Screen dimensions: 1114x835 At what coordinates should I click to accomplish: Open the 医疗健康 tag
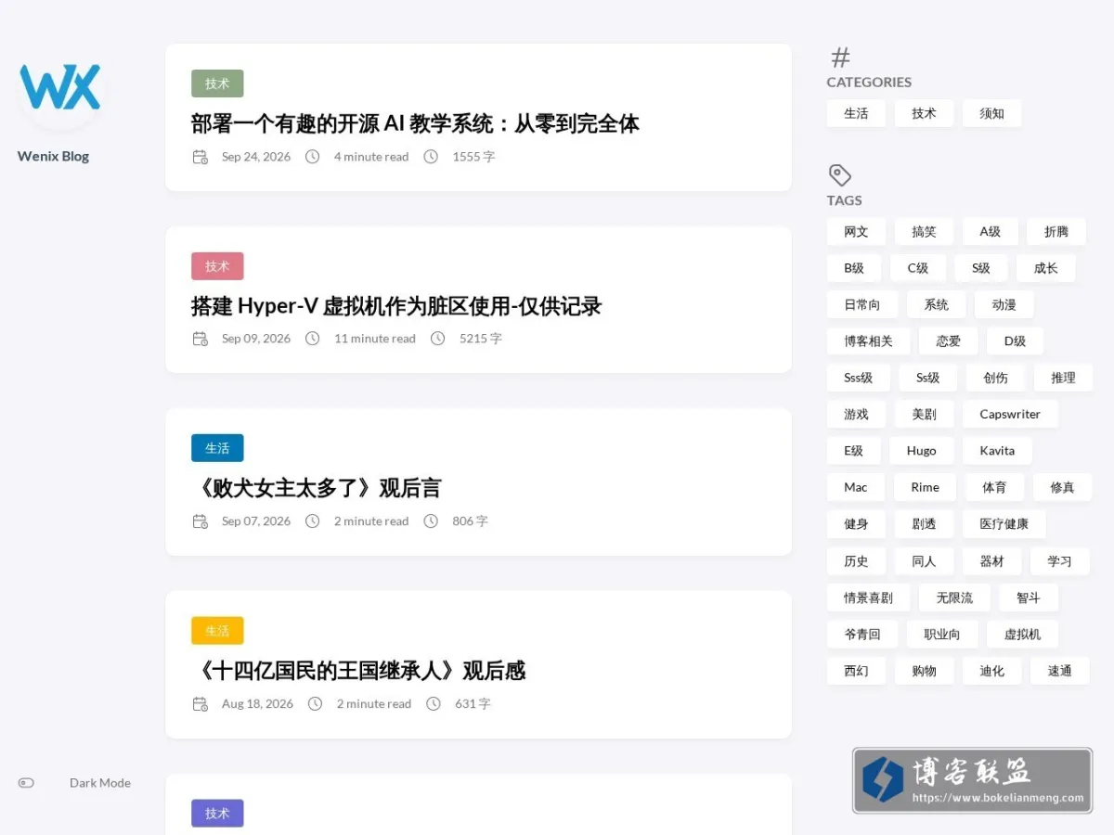[1004, 524]
